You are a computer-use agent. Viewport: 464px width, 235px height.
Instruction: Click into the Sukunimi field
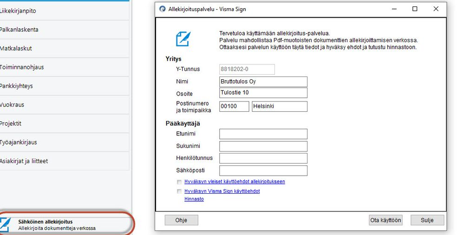(x=263, y=146)
